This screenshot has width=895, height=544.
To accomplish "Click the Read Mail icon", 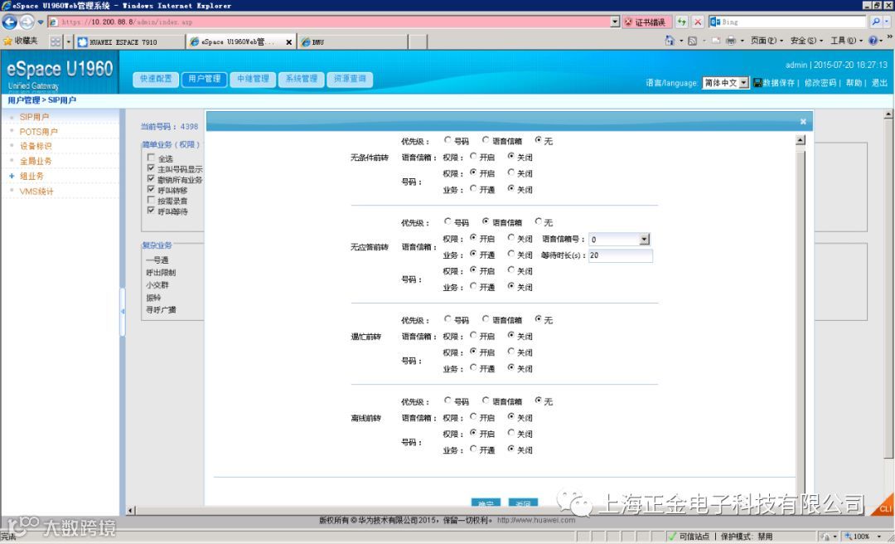I will coord(716,41).
